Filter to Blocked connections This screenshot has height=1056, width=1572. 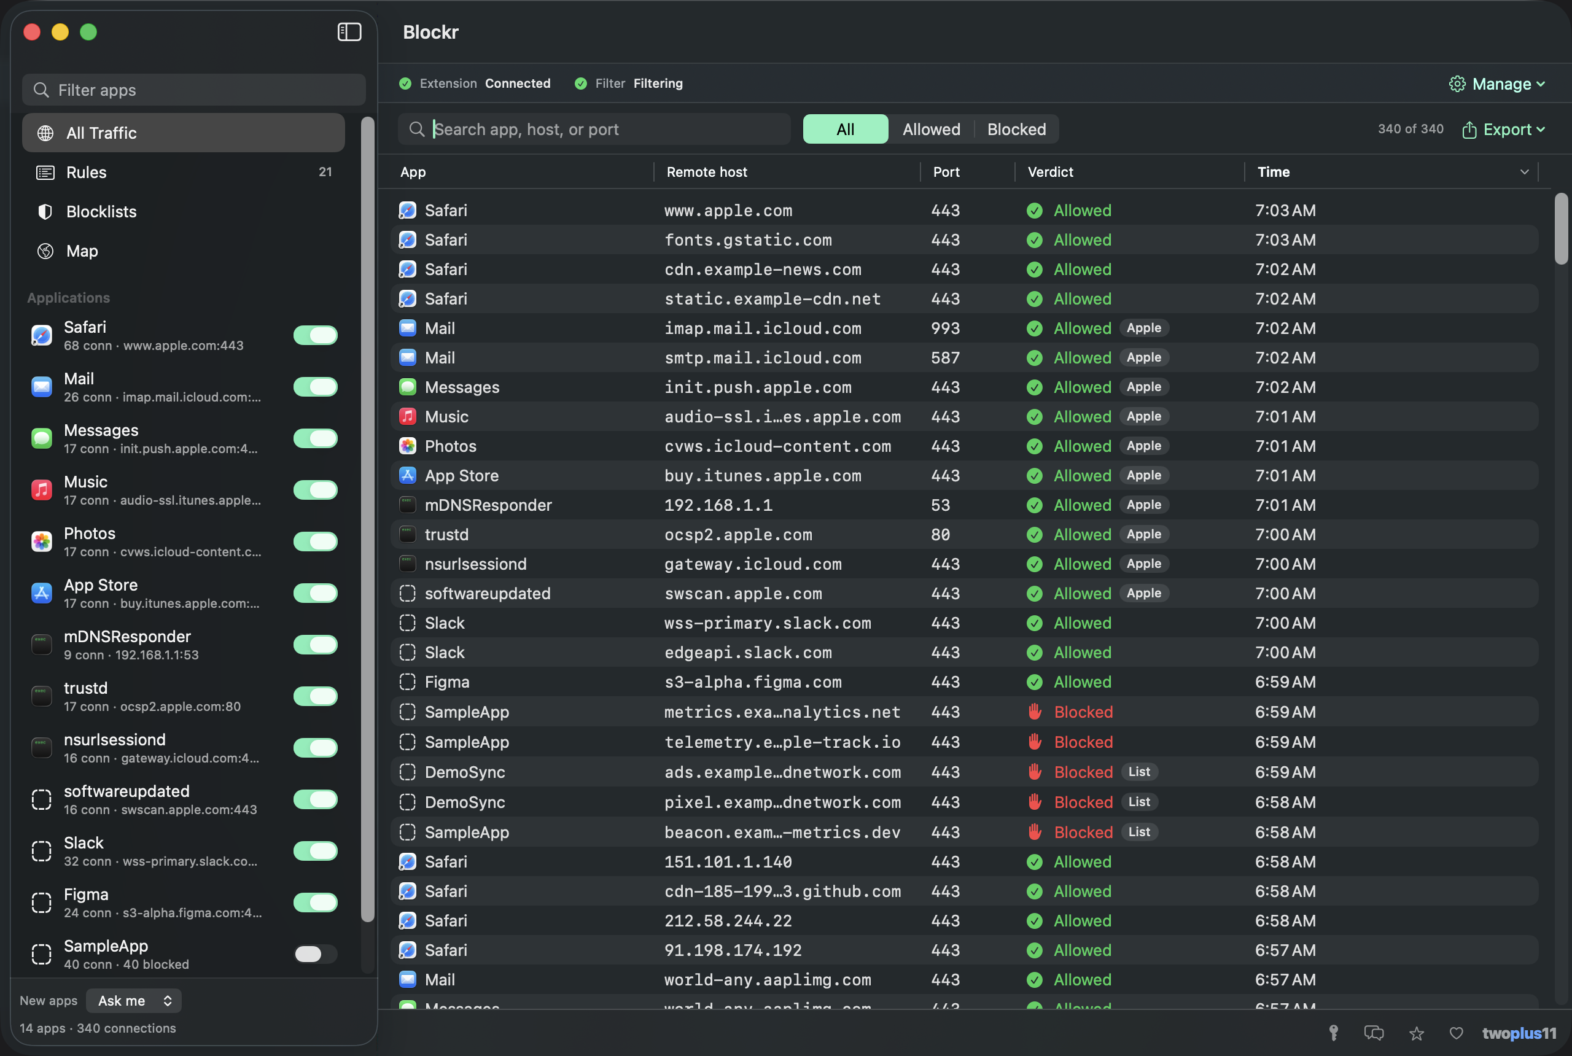tap(1016, 130)
